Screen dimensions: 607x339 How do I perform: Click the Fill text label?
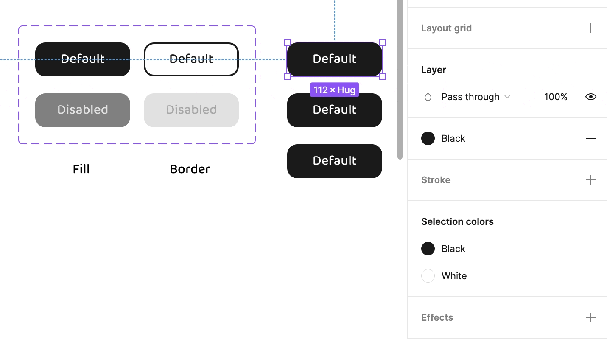[x=81, y=169]
